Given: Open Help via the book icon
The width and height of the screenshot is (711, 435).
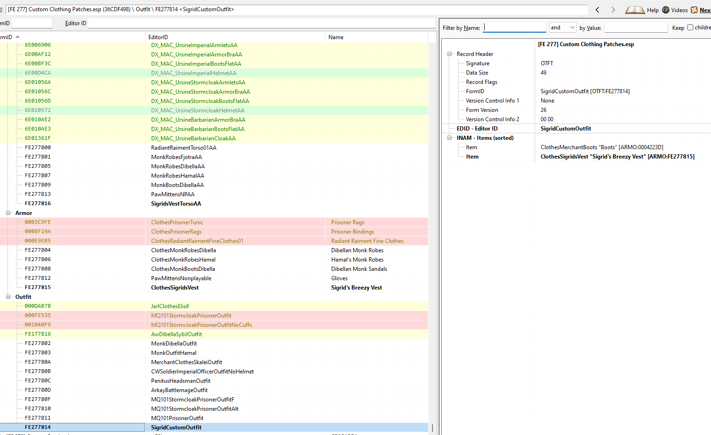Looking at the screenshot, I should coord(642,10).
